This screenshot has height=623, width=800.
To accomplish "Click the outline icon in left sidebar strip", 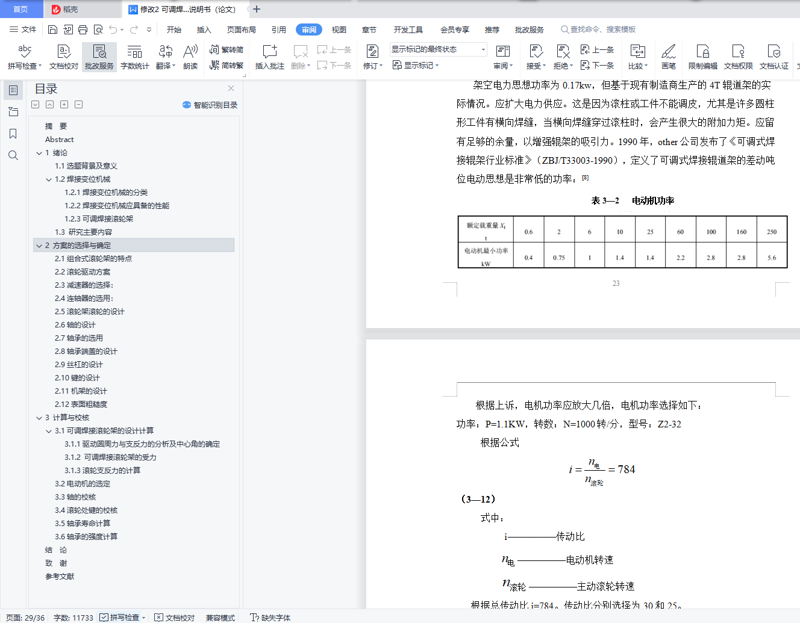I will 13,90.
